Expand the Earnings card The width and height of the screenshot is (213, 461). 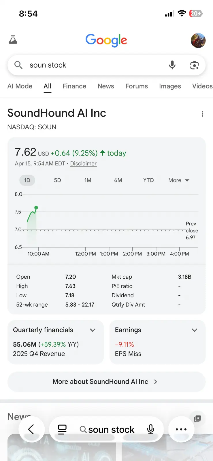point(195,330)
